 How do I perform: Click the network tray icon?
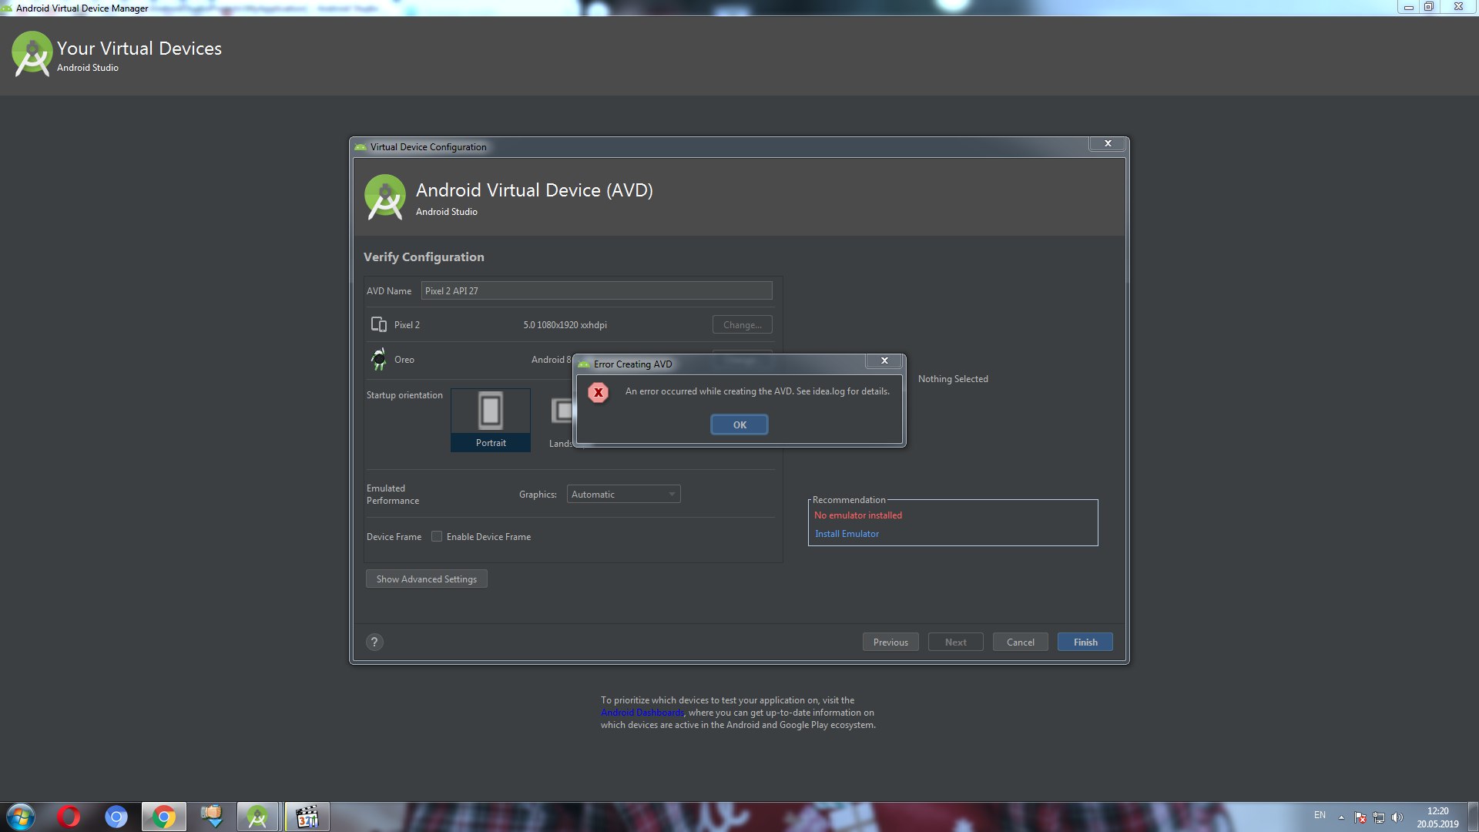[x=1379, y=817]
